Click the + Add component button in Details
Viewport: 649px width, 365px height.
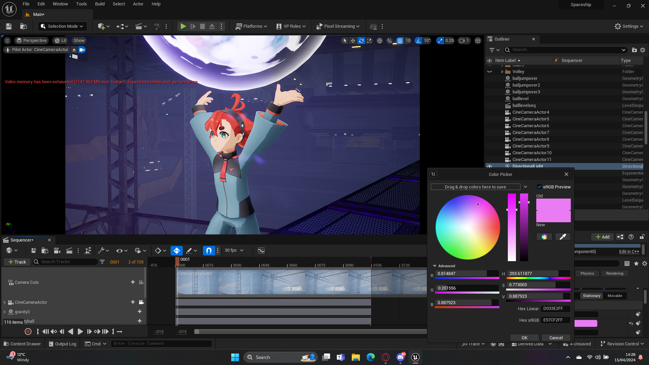603,237
